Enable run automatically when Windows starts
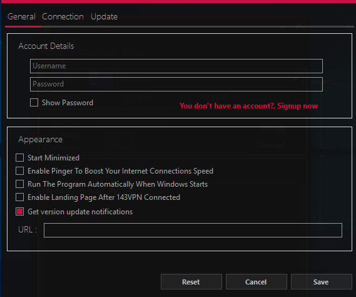 coord(20,184)
